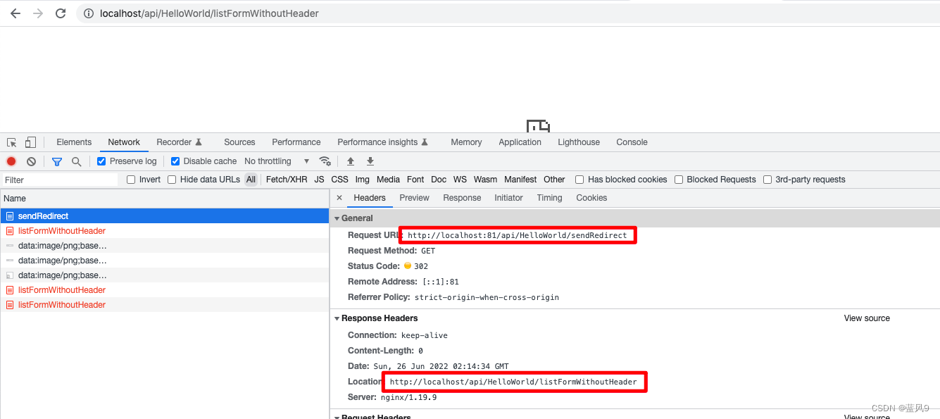Viewport: 940px width, 419px height.
Task: Show site info icon in address bar
Action: point(88,13)
